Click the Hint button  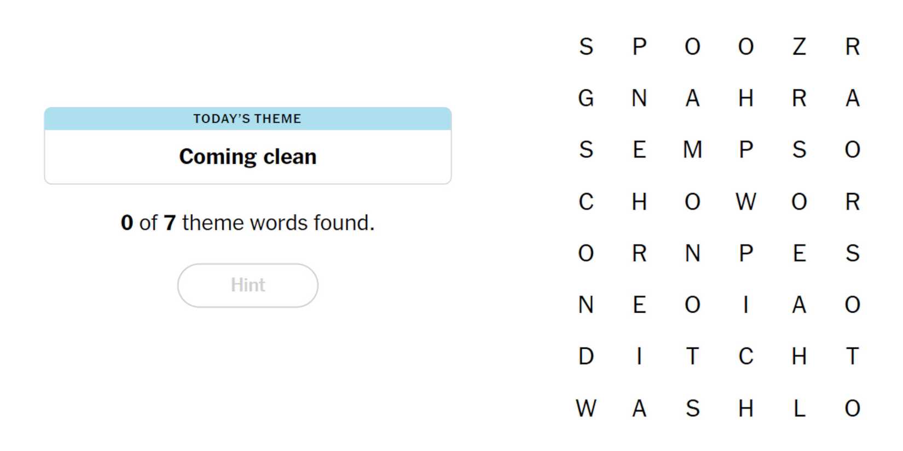click(247, 285)
